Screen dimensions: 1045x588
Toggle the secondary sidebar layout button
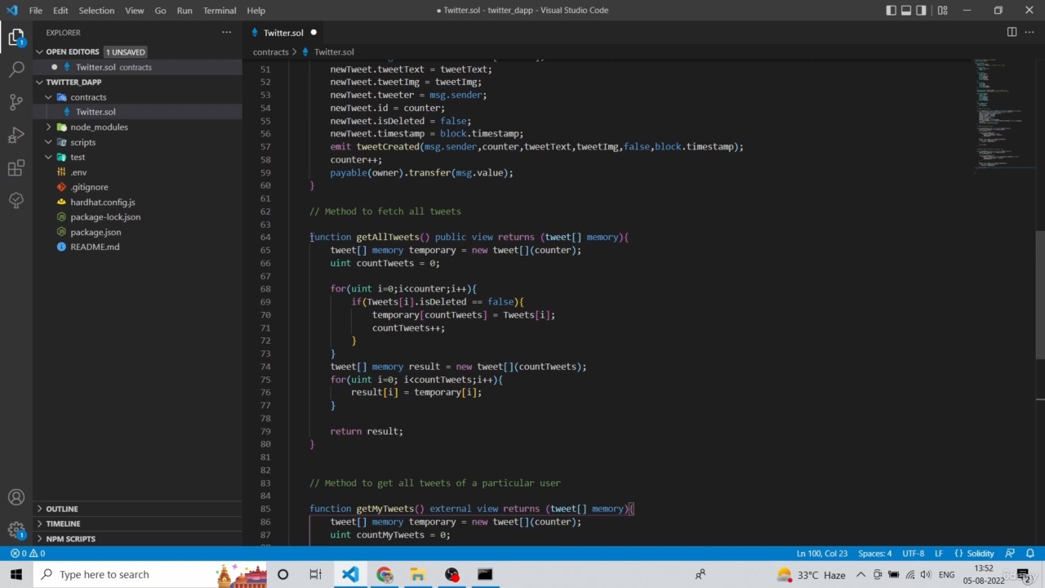click(921, 11)
